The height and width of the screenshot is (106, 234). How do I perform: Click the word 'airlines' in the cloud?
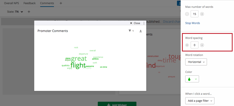(x=95, y=59)
